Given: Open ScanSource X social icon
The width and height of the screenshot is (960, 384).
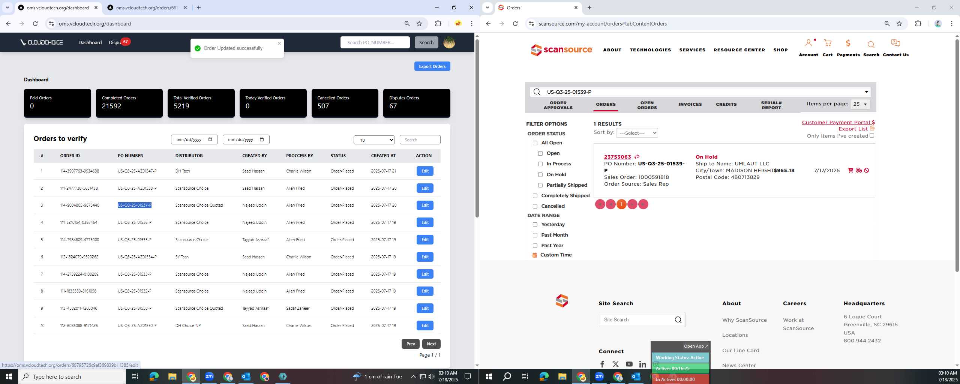Looking at the screenshot, I should (615, 364).
